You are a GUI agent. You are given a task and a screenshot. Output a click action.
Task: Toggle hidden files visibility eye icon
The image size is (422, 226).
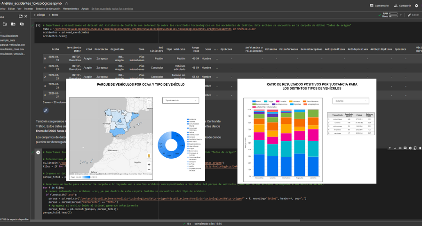pyautogui.click(x=22, y=24)
